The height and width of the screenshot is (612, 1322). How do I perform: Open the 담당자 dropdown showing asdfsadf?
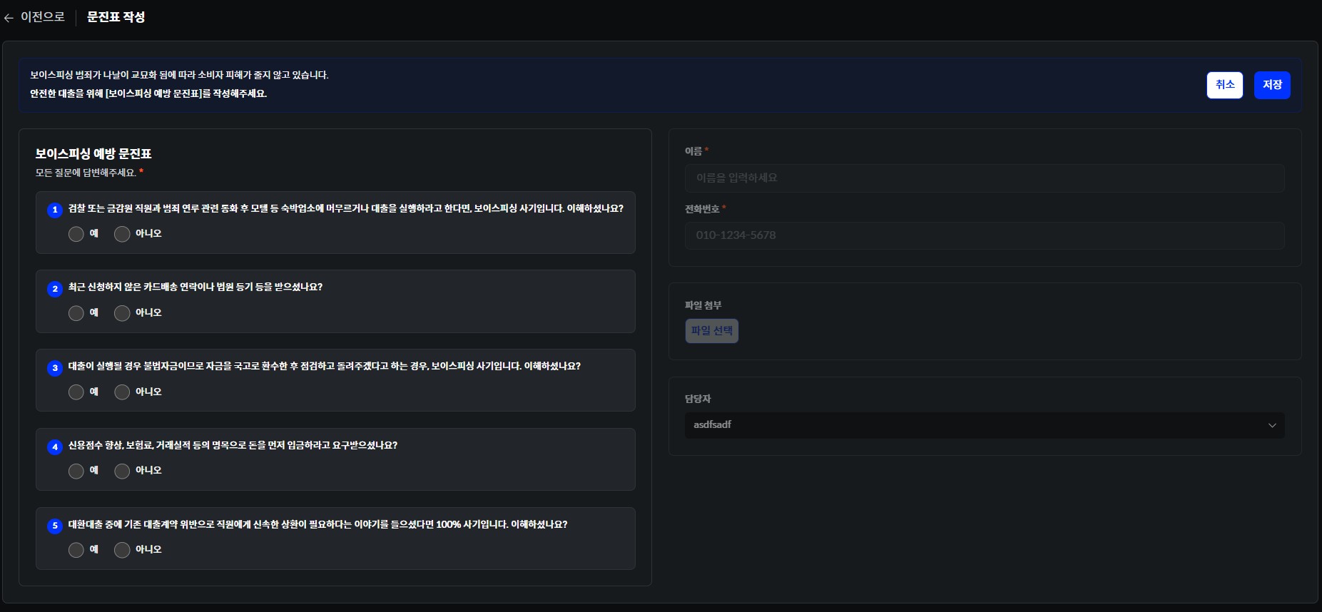point(985,425)
